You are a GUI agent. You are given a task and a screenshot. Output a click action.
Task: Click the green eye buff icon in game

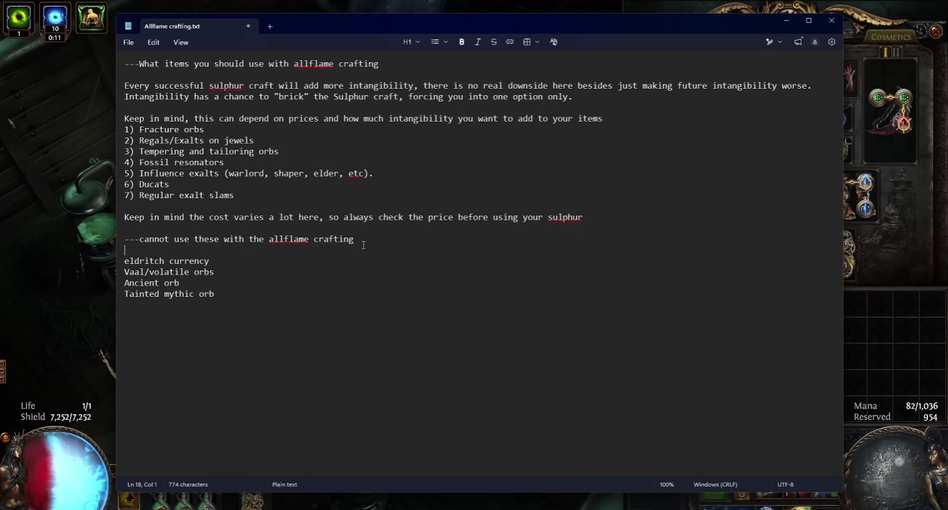(19, 17)
